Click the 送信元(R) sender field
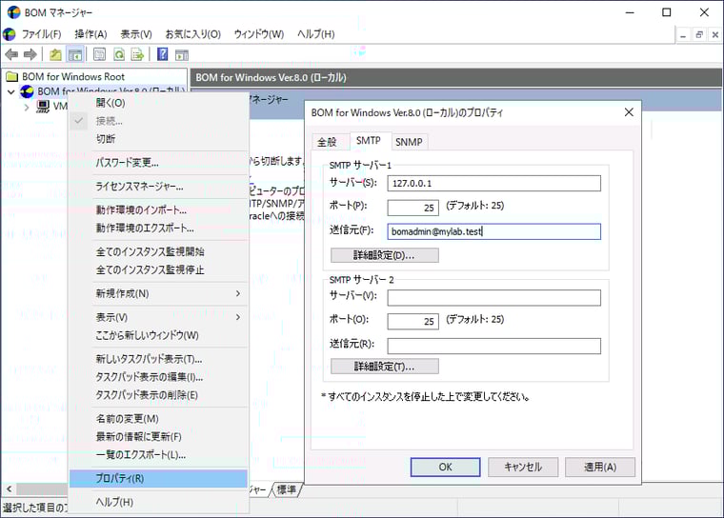This screenshot has width=724, height=518. point(494,346)
